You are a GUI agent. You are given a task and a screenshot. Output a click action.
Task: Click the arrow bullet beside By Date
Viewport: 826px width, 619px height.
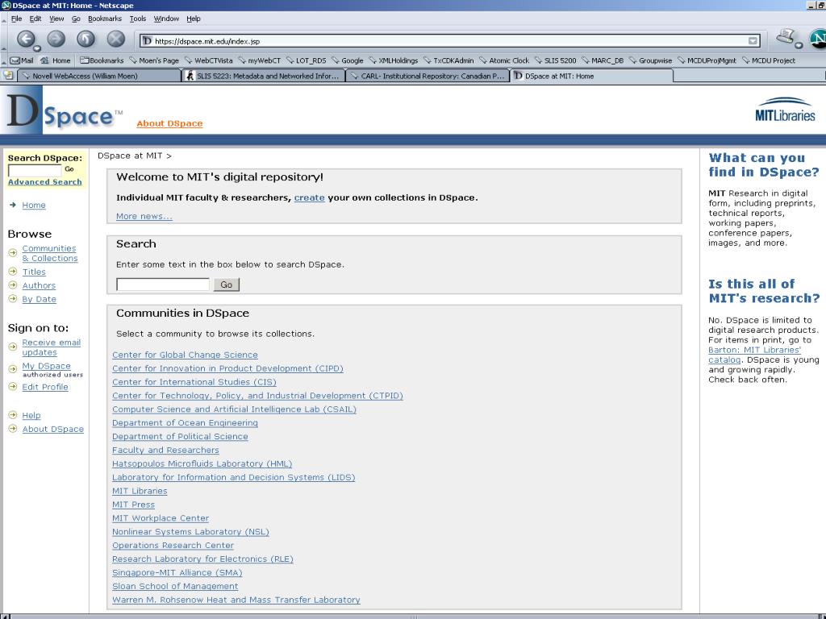(x=13, y=299)
